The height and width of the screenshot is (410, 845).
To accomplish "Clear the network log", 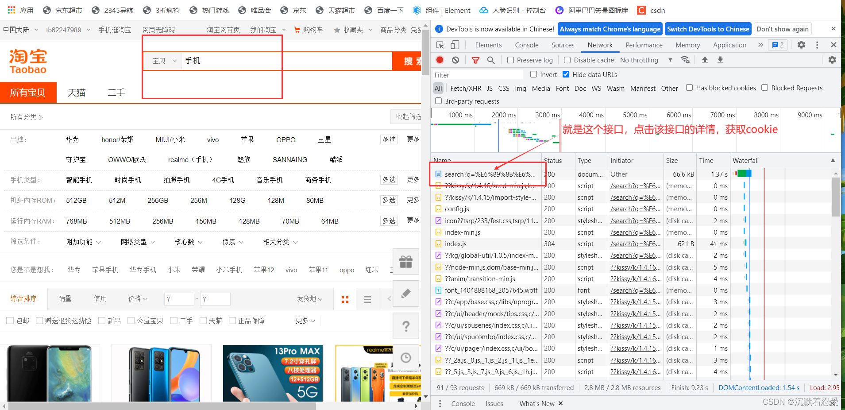I will [455, 60].
